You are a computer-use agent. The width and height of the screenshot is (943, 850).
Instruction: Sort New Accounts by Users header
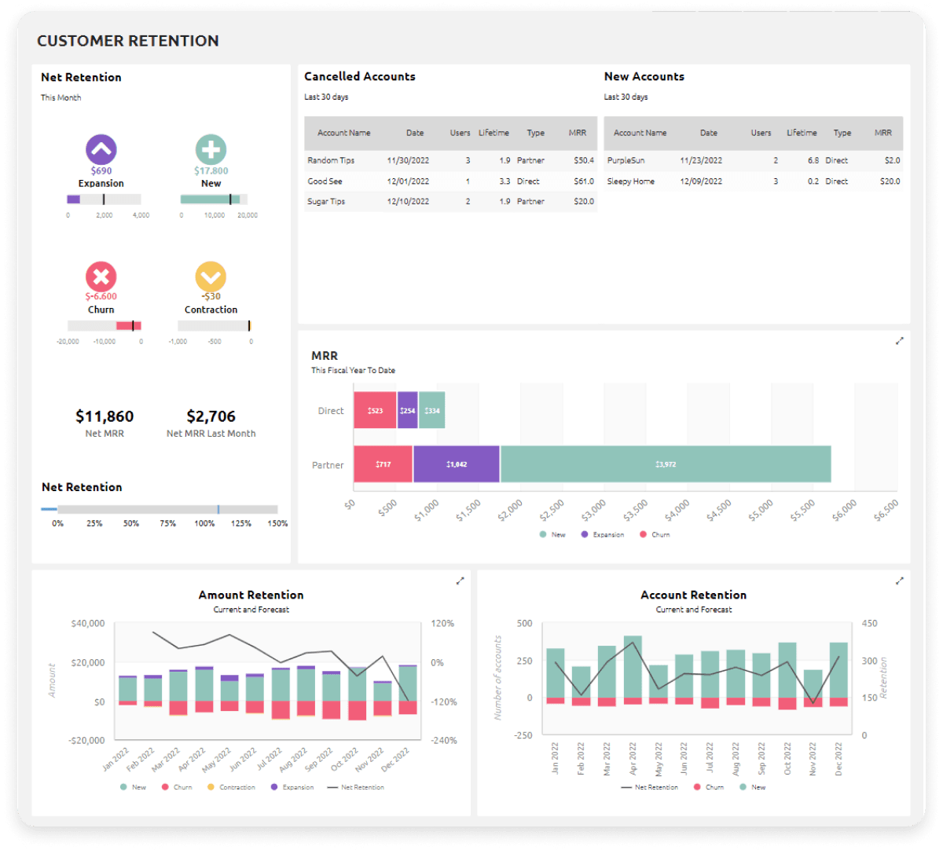[x=761, y=133]
